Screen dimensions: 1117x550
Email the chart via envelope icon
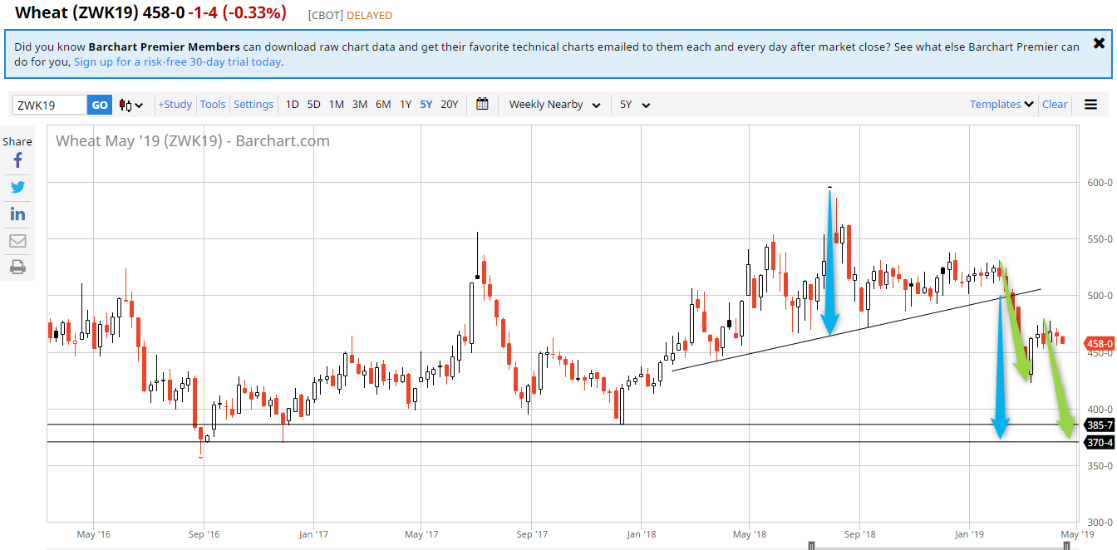click(x=17, y=241)
